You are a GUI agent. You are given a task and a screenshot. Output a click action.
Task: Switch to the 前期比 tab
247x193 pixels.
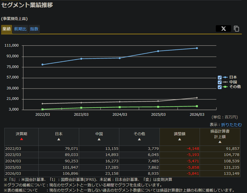(20, 29)
